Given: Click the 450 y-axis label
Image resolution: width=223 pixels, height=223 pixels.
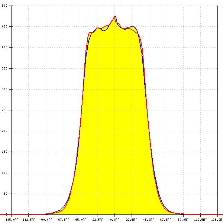Looking at the screenshot, I should point(4,27).
